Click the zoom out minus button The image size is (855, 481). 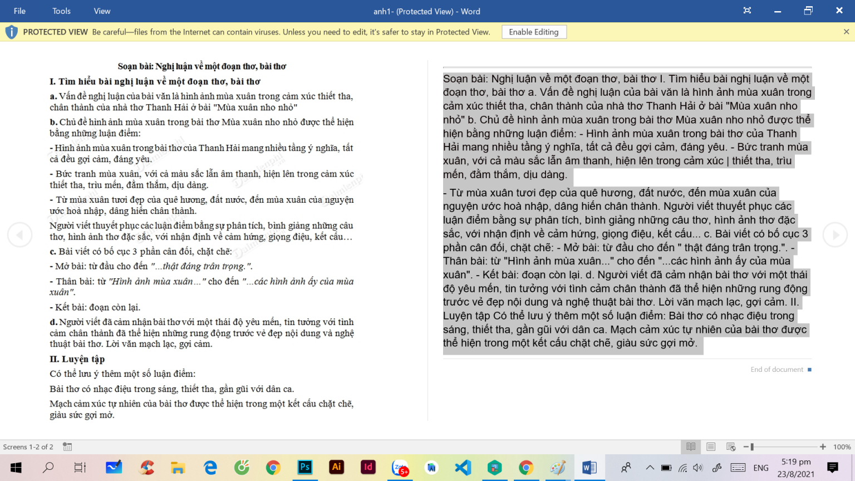[746, 446]
